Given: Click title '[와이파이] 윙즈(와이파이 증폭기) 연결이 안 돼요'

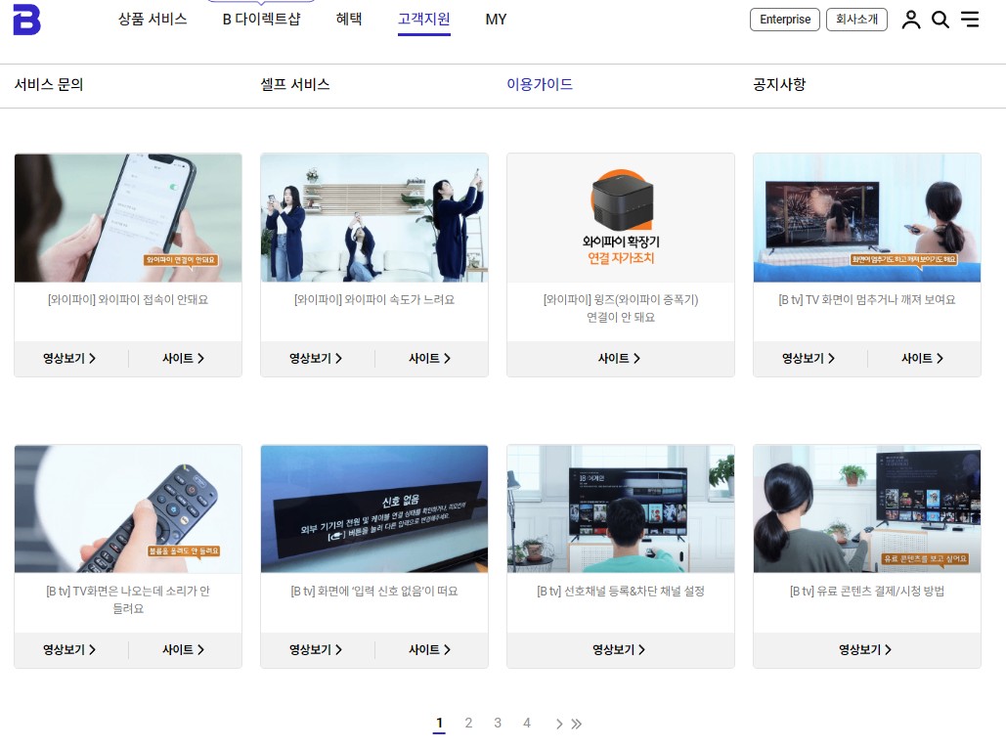Looking at the screenshot, I should tap(621, 309).
